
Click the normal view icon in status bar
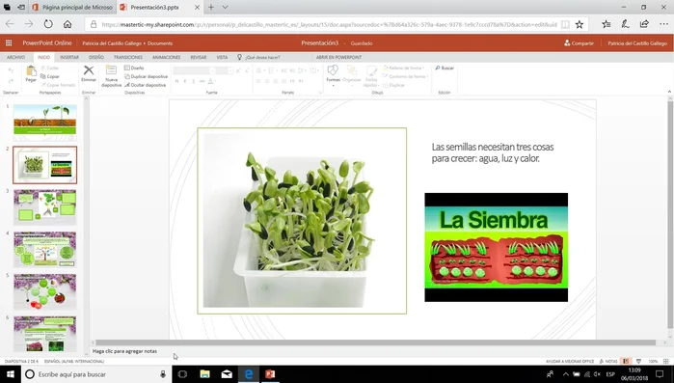[x=627, y=361]
